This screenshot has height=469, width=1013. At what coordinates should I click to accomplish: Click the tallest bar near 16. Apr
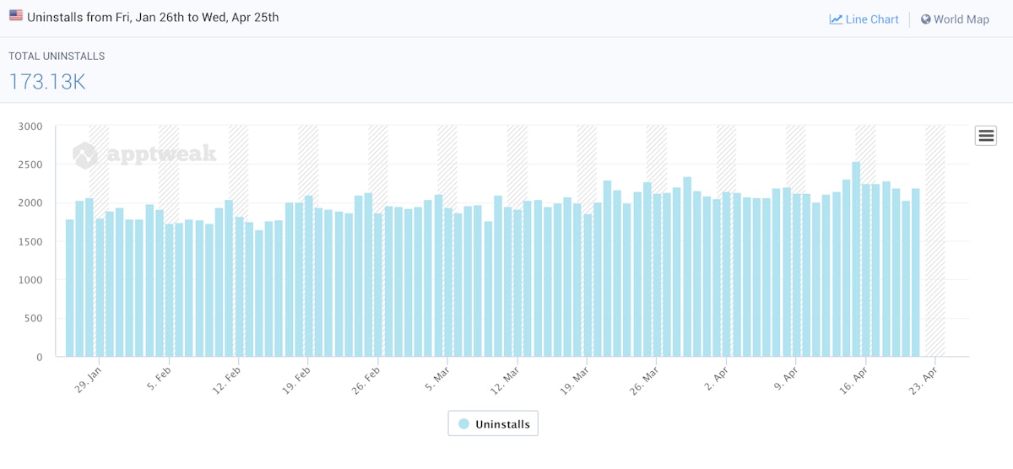pos(856,259)
